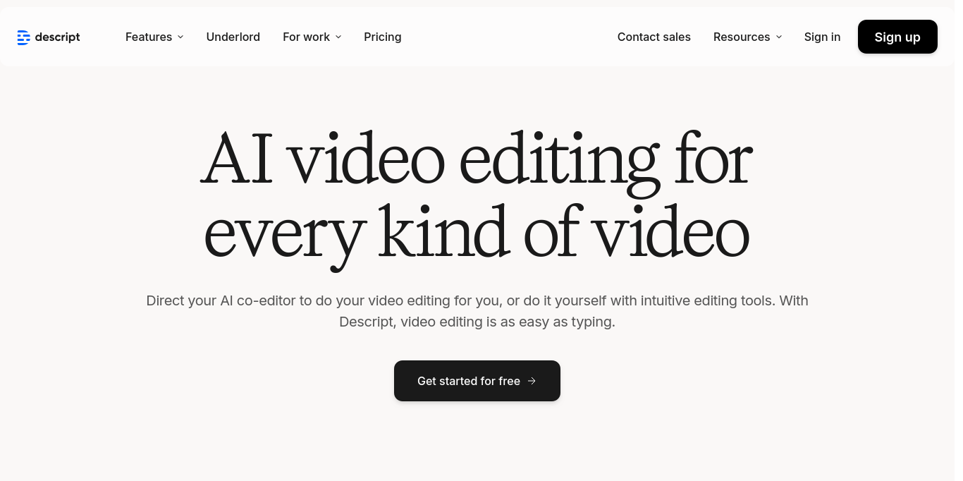This screenshot has height=481, width=963.
Task: Click the 'AI video editing for' headline line
Action: (477, 161)
